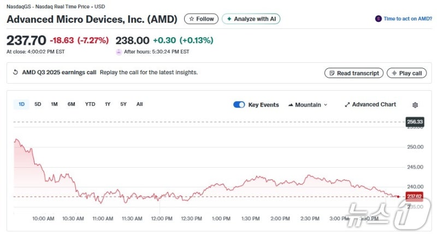
Task: Click the star icon on Follow
Action: 191,19
